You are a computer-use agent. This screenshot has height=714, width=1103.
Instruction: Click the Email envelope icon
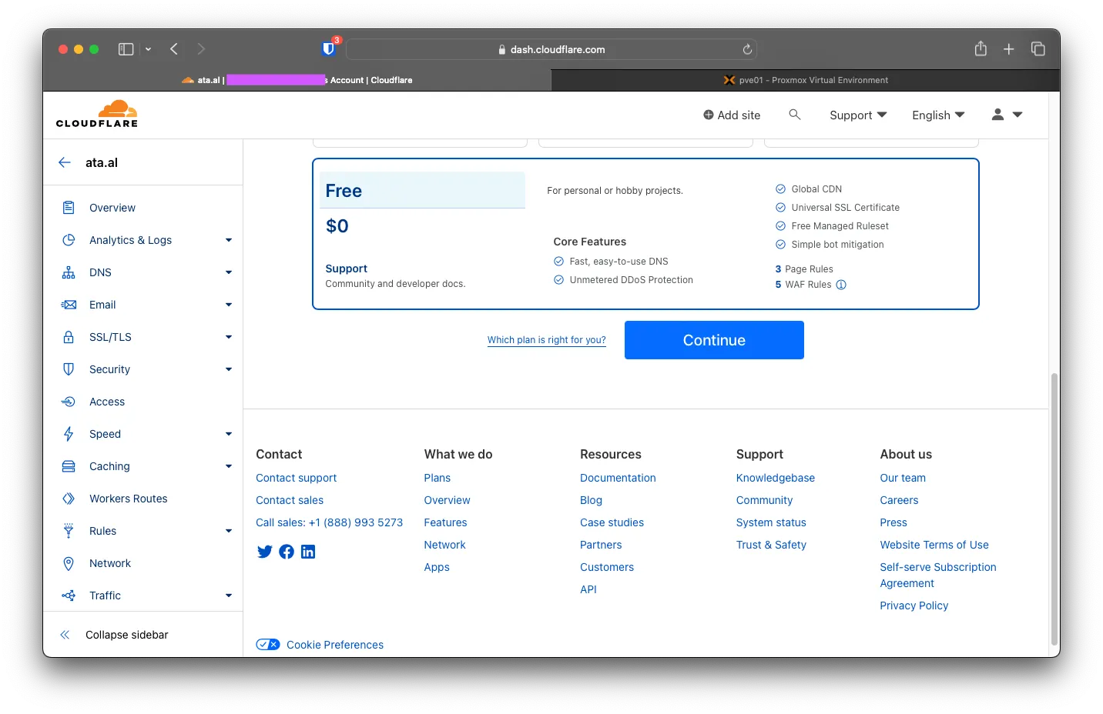pos(69,305)
